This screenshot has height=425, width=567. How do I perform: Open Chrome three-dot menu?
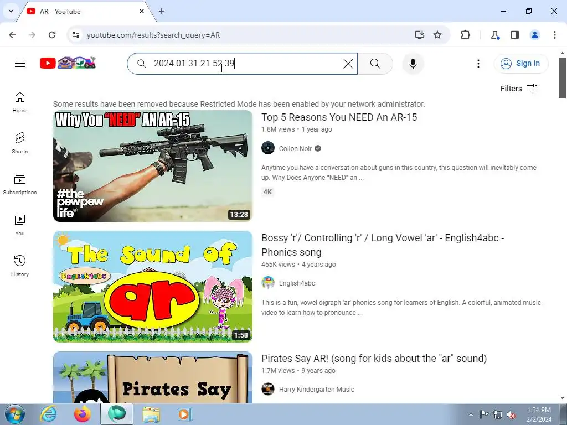pos(555,35)
